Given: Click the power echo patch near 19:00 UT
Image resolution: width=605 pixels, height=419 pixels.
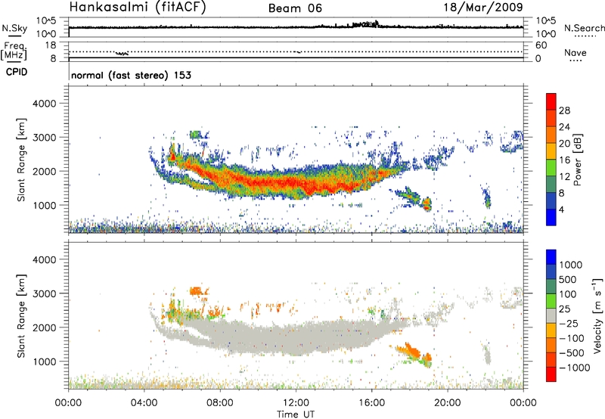Looking at the screenshot, I should point(427,203).
